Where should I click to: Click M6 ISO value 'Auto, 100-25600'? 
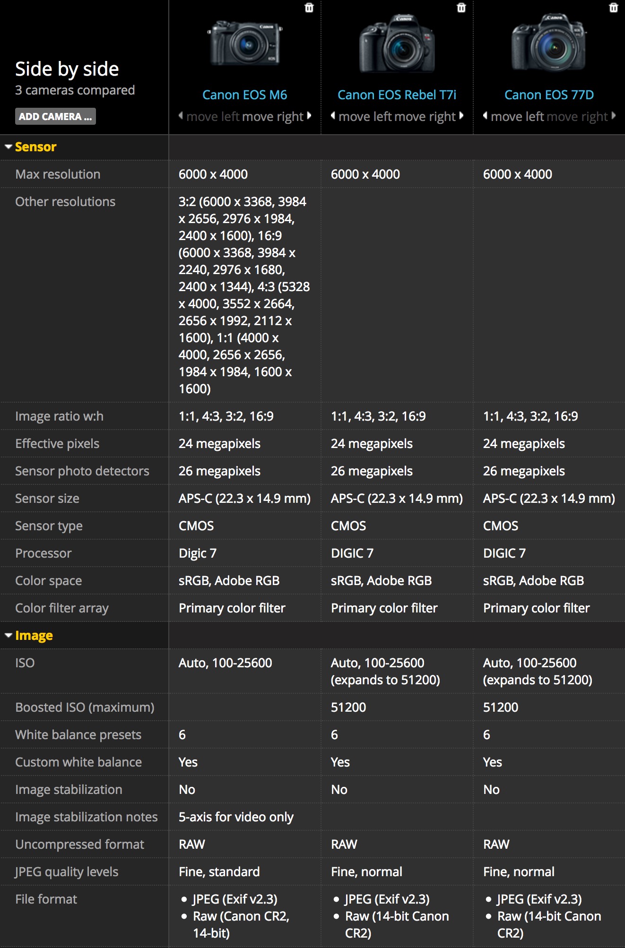click(226, 663)
